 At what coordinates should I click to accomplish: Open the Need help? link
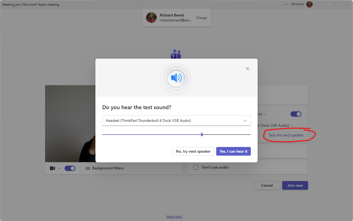click(174, 217)
